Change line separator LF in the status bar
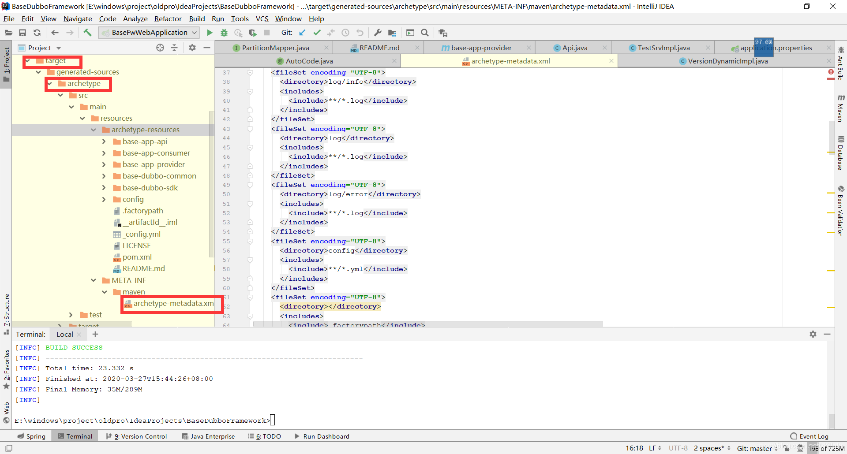847x454 pixels. pos(655,448)
